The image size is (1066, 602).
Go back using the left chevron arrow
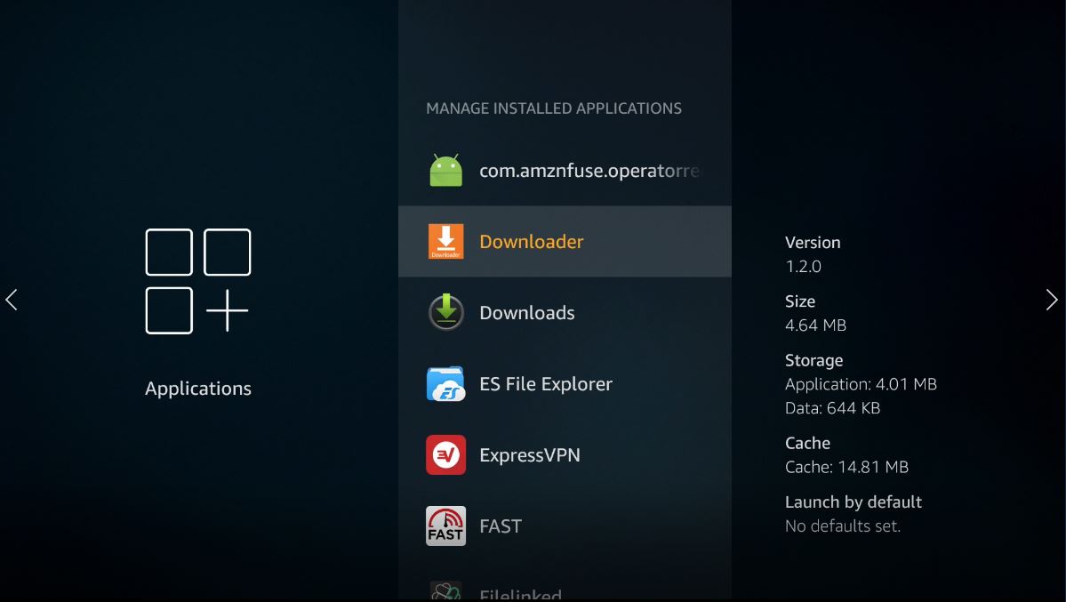click(11, 300)
